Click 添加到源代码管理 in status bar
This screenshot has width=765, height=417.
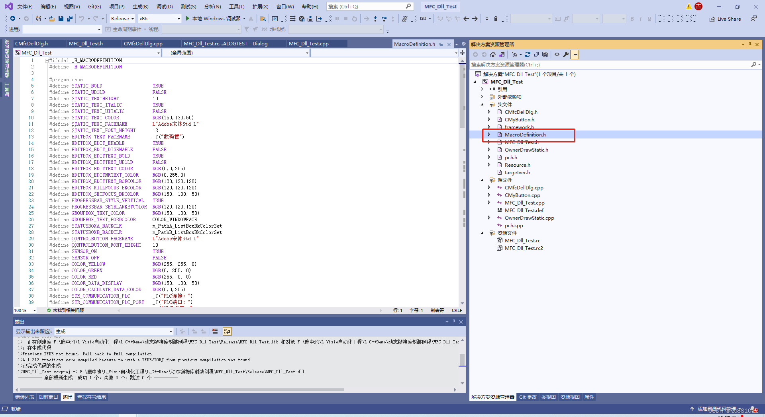pos(716,409)
